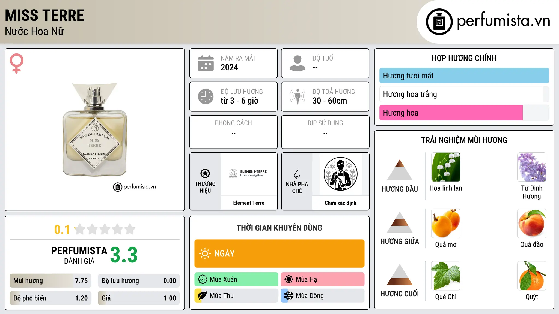The image size is (559, 314).
Task: Click the Mùi hương 7.75 score bar
Action: (x=50, y=281)
